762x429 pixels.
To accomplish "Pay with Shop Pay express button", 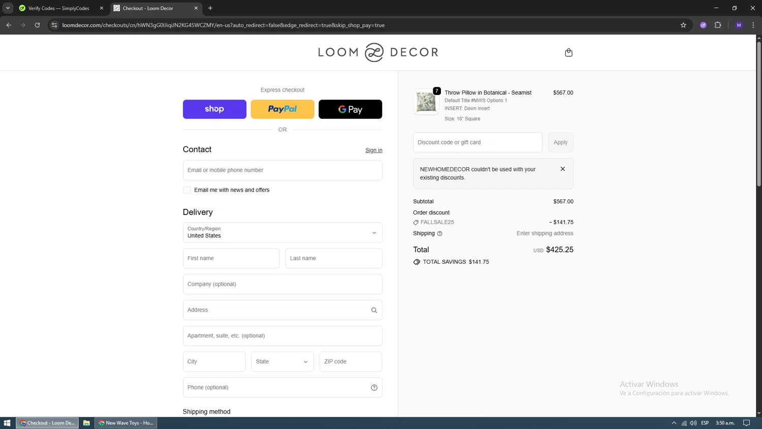I will 214,109.
